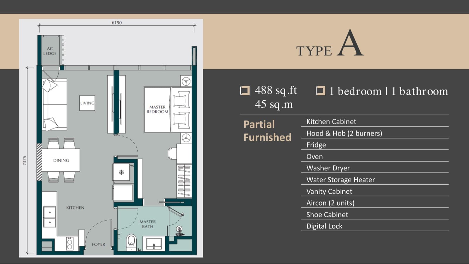Click the DINING table label
The height and width of the screenshot is (264, 469).
tap(61, 160)
